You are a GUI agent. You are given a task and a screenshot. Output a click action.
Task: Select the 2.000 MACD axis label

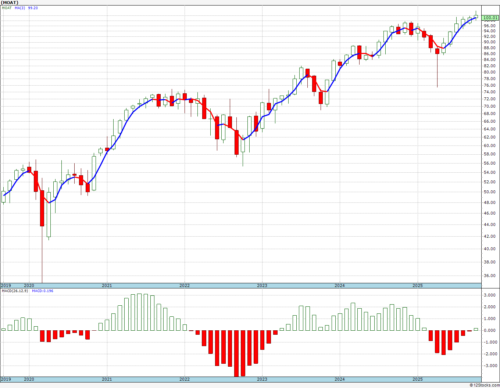[x=489, y=307]
